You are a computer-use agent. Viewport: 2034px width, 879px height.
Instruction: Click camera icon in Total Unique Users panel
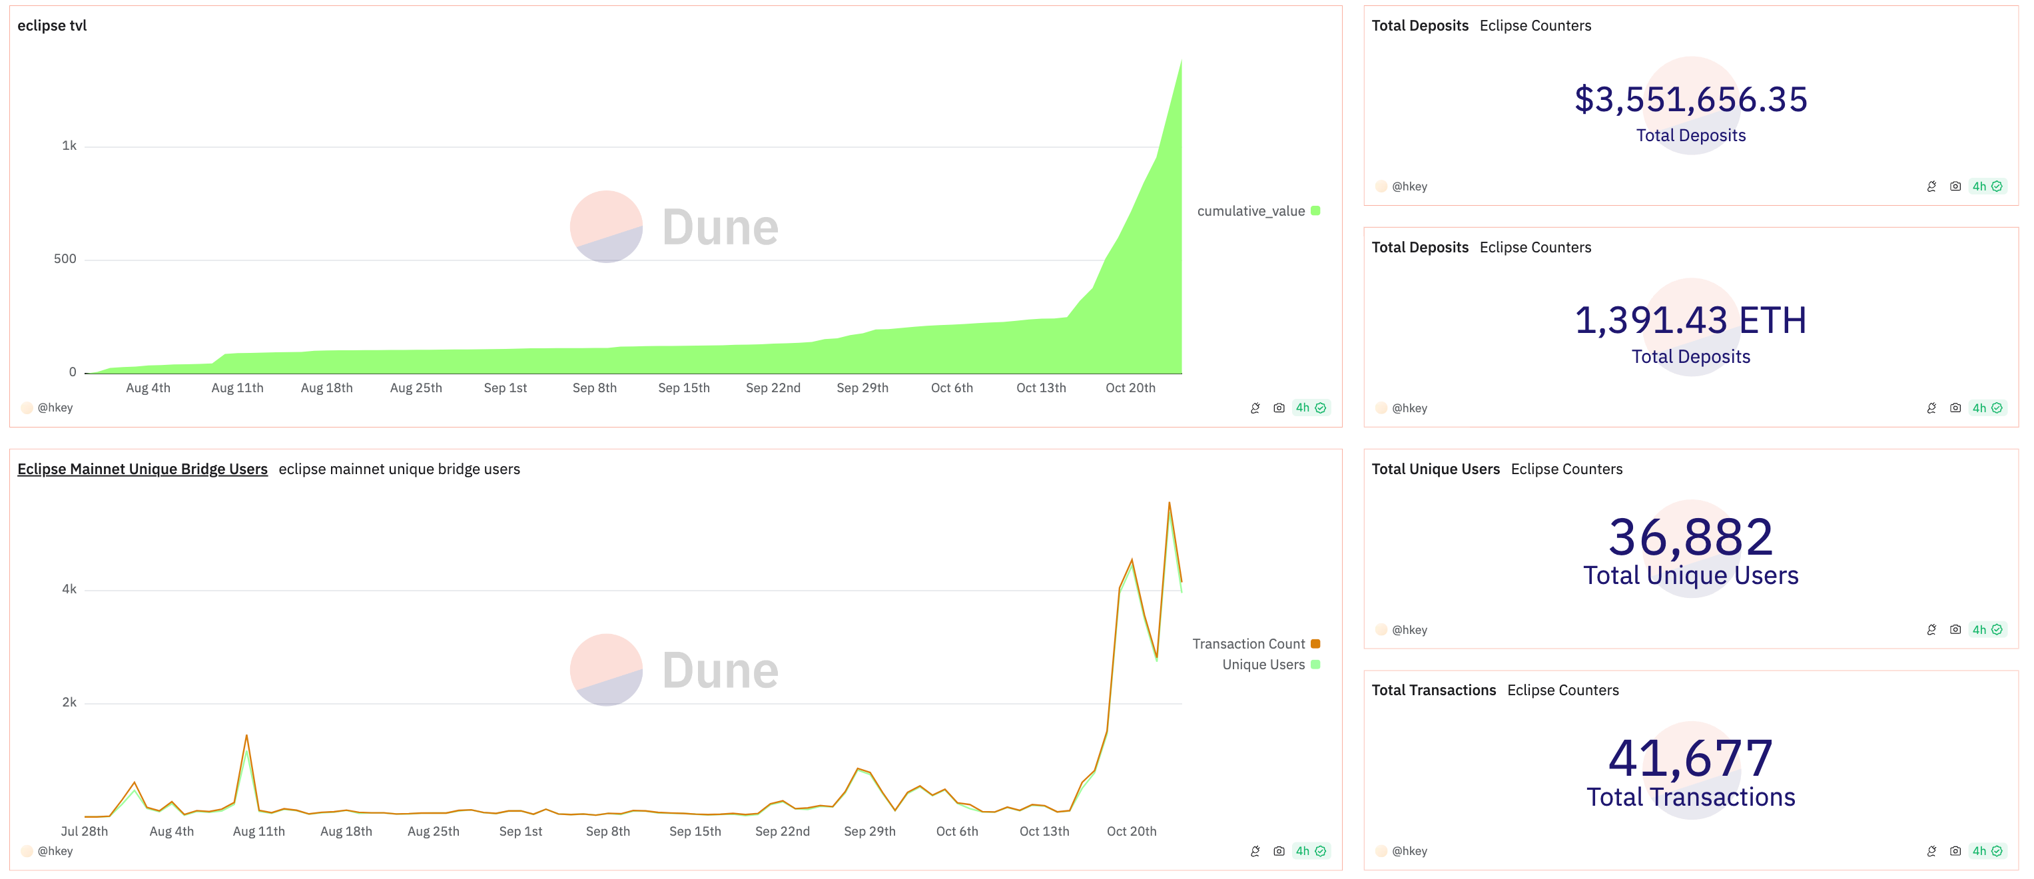(1954, 630)
